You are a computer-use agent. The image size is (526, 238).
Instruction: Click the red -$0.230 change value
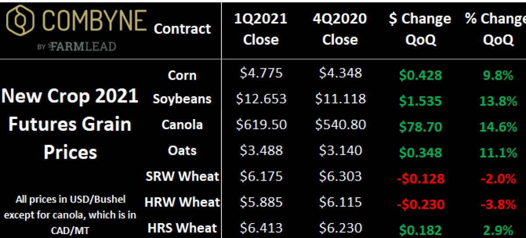click(x=420, y=204)
